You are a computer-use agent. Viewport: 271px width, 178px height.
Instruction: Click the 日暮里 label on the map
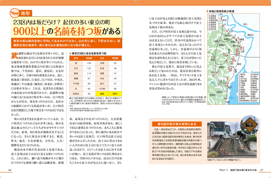(x=241, y=39)
